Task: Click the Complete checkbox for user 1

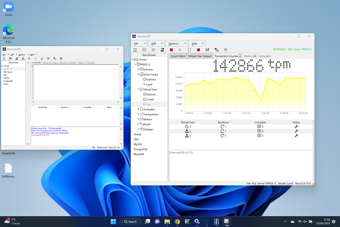Action: pyautogui.click(x=259, y=126)
